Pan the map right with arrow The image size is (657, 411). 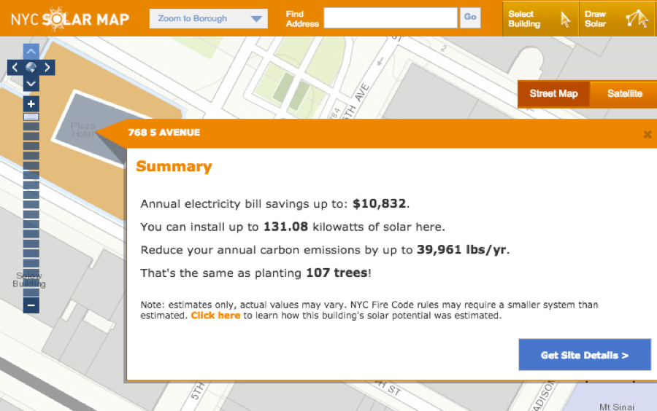coord(47,68)
